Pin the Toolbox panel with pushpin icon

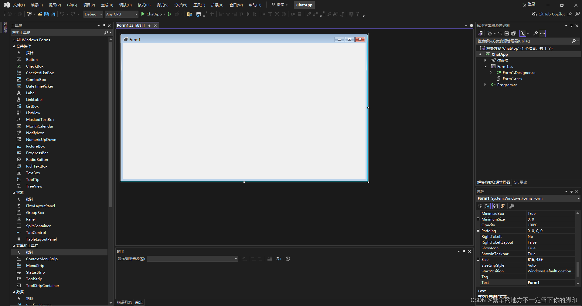pyautogui.click(x=104, y=25)
